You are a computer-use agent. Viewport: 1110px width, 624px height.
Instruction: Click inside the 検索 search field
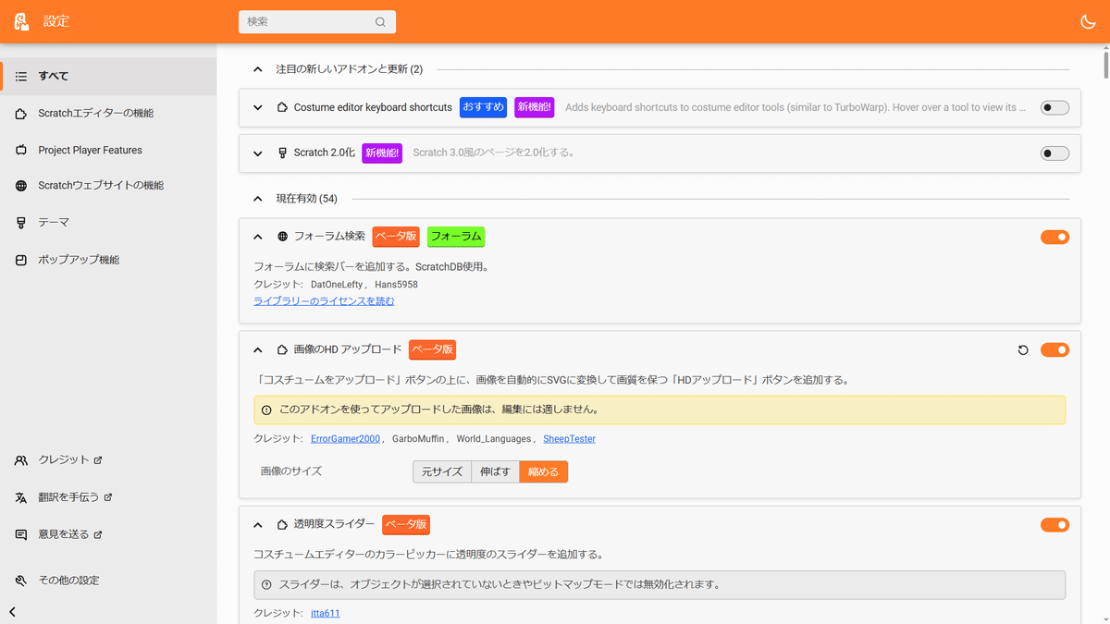click(305, 20)
